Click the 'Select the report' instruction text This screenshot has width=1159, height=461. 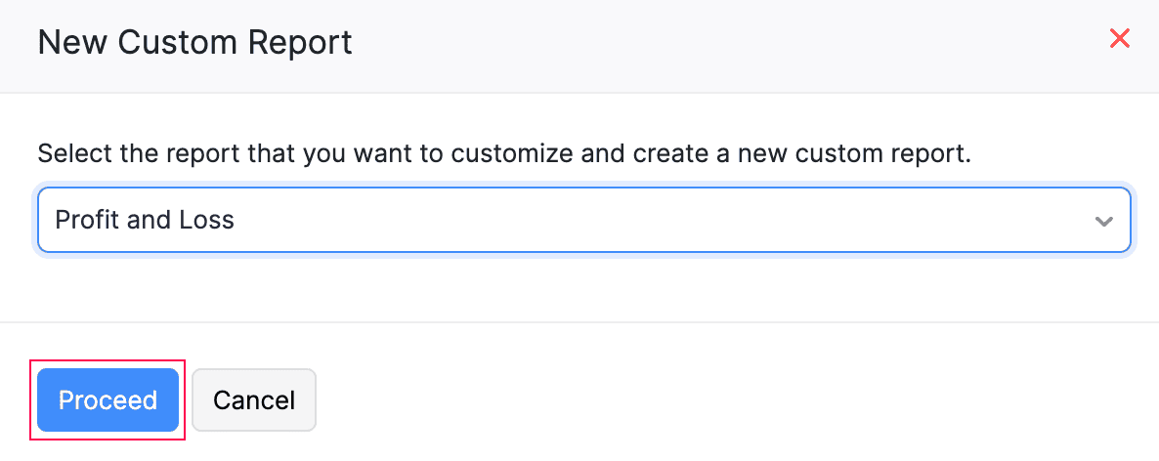coord(503,154)
